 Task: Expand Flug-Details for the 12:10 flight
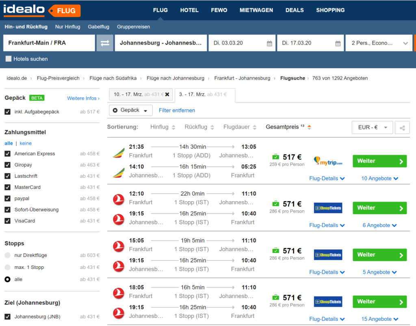coord(327,225)
